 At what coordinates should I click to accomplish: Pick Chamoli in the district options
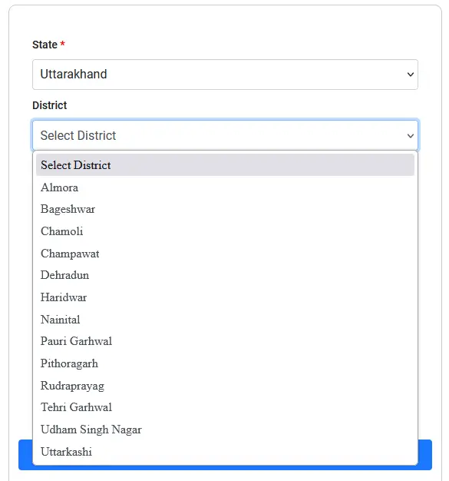coord(225,231)
